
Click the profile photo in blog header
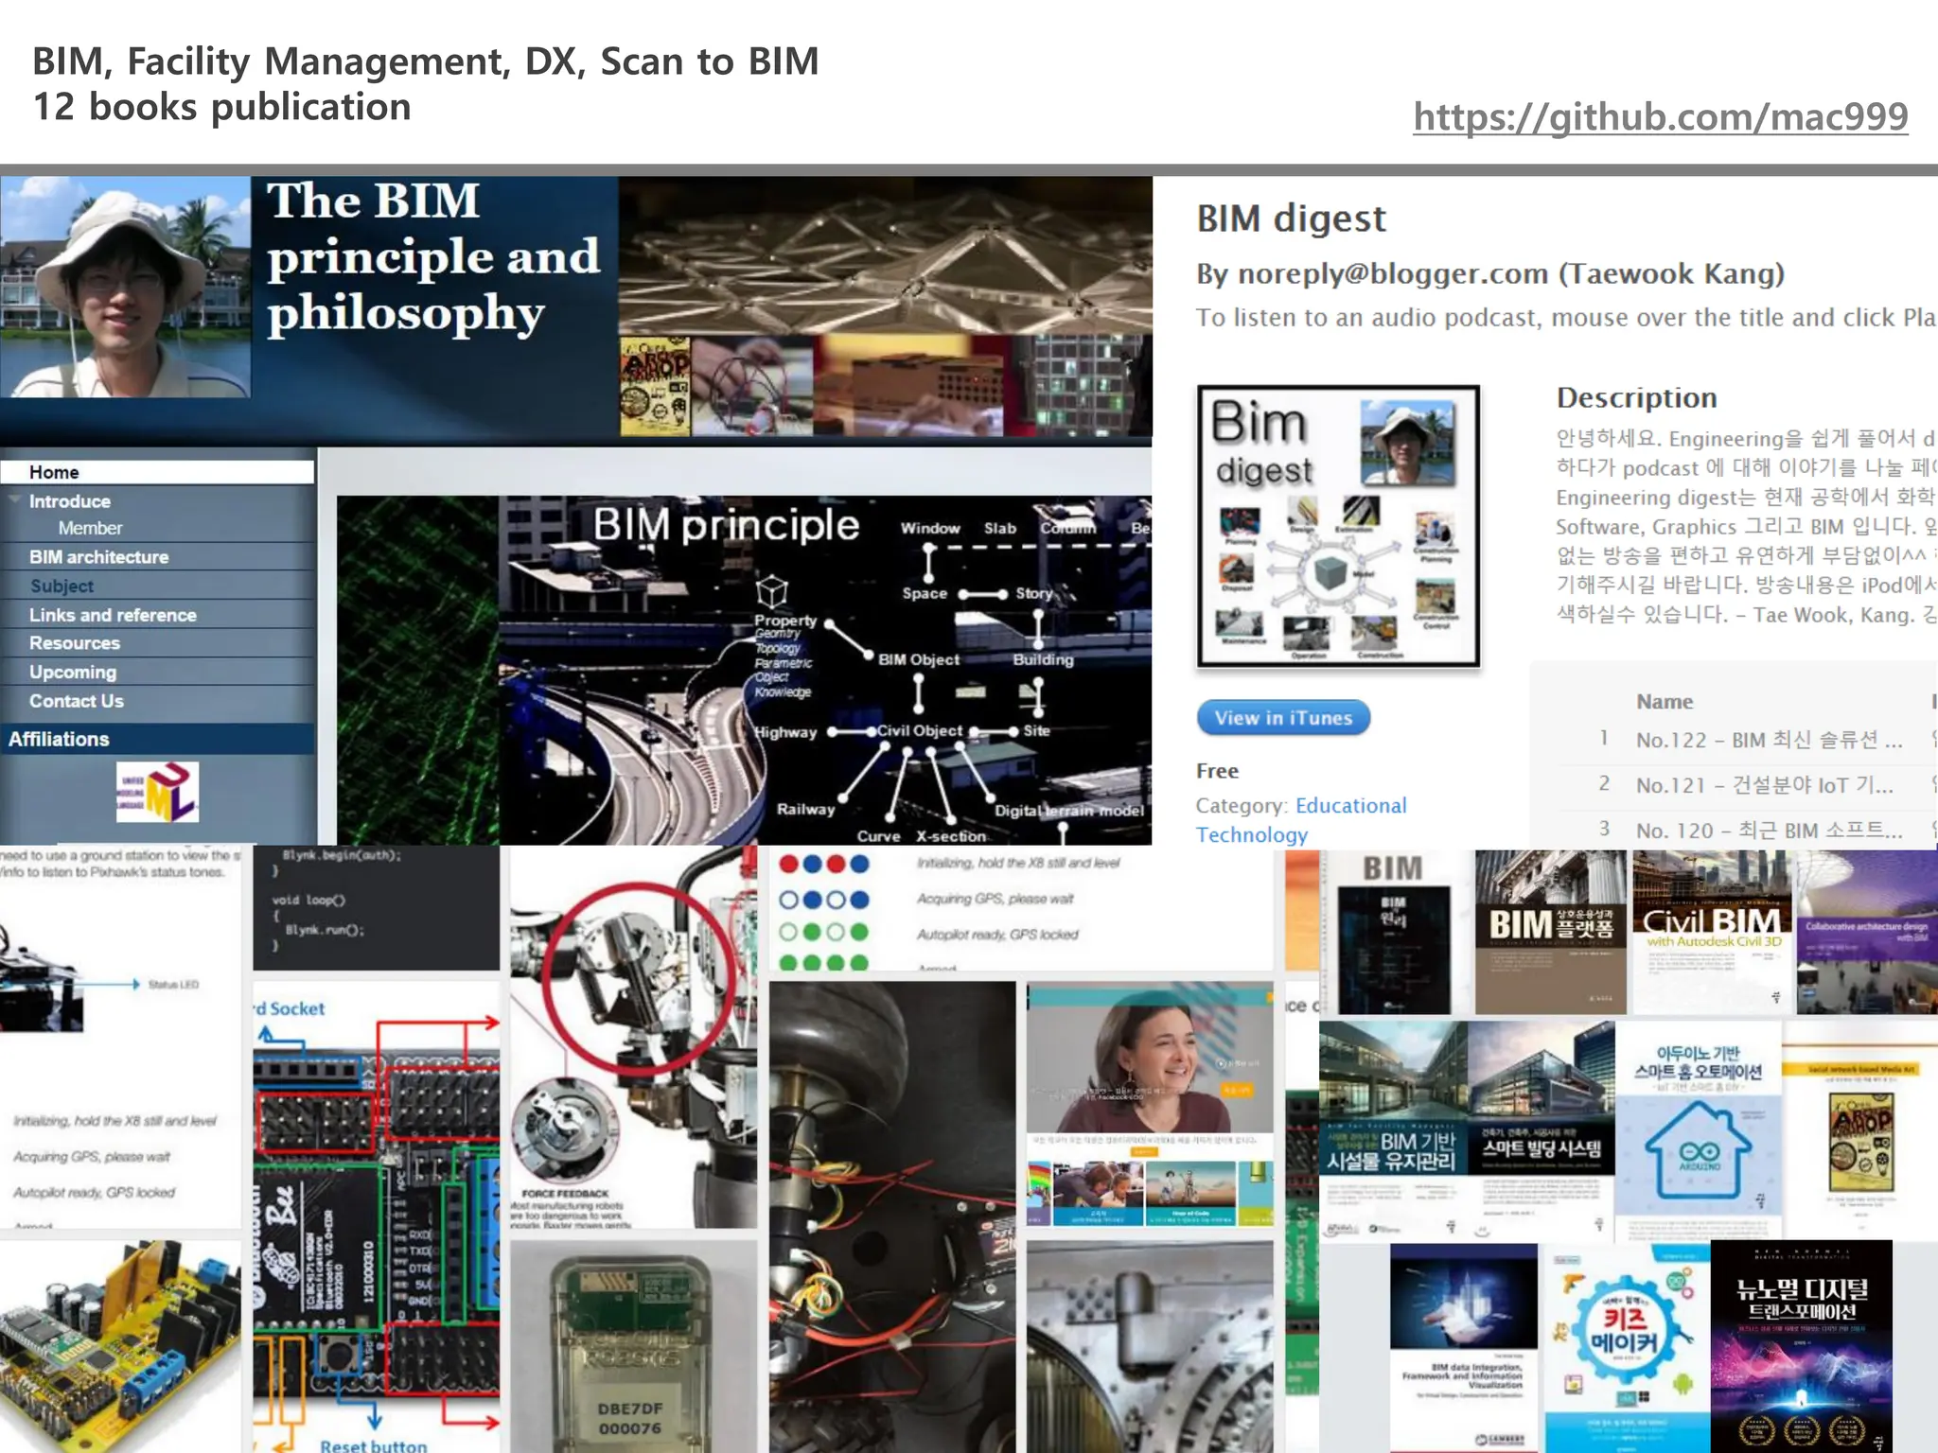click(125, 287)
